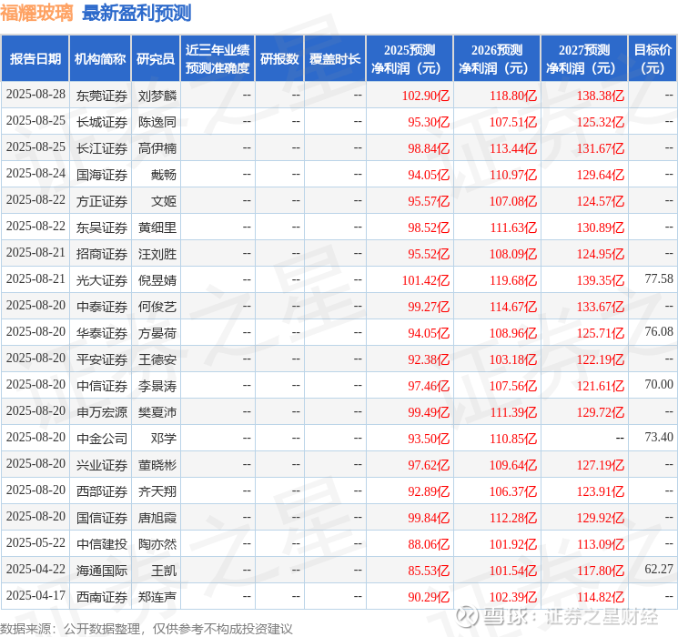
Task: Select the 机构简称 column header
Action: (x=100, y=59)
